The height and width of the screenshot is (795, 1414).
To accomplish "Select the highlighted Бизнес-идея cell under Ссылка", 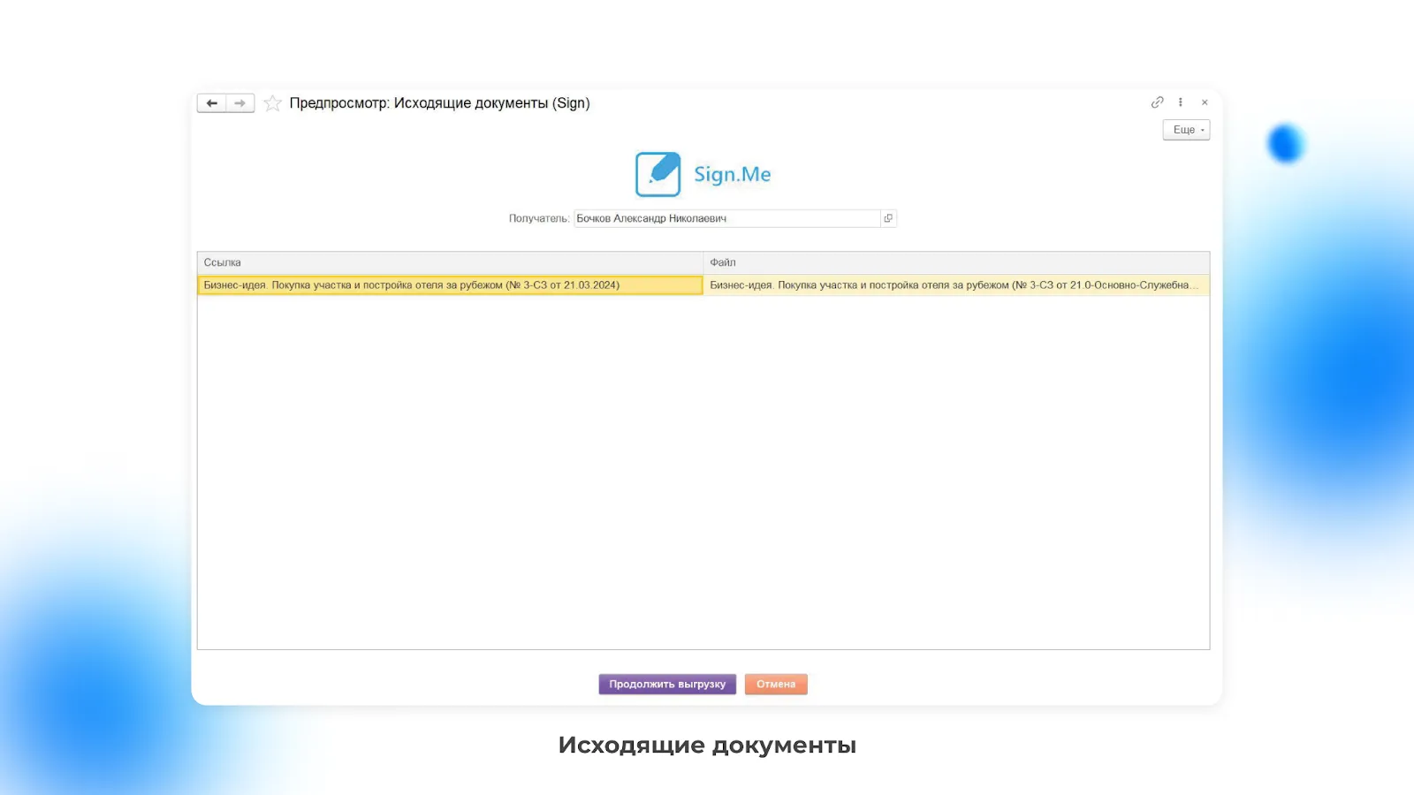I will [449, 285].
